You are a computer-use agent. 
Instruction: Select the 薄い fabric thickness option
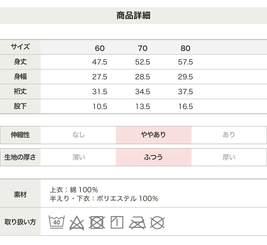click(78, 157)
